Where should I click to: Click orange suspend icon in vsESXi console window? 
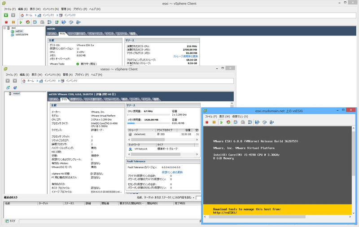pos(214,122)
